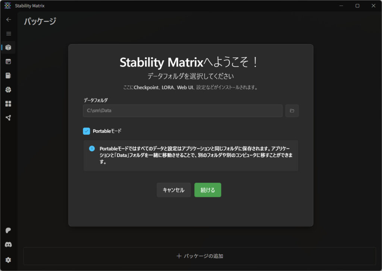Image resolution: width=382 pixels, height=271 pixels.
Task: Open the Checkpoints notebook icon in sidebar
Action: [x=9, y=76]
